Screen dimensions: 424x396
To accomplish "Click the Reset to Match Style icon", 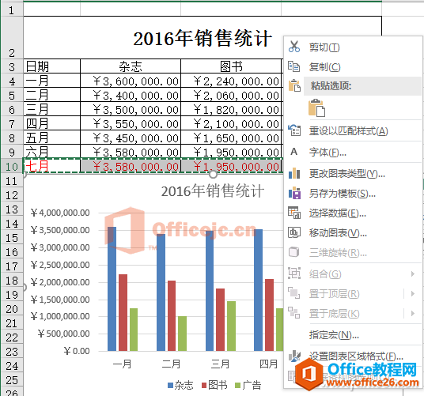I will [294, 130].
